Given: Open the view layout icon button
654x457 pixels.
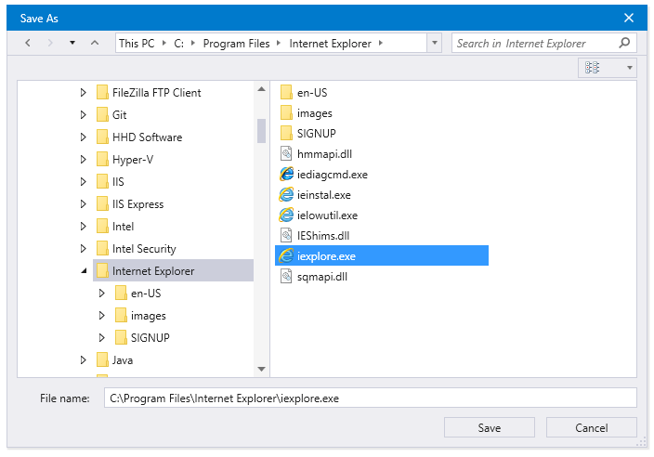Looking at the screenshot, I should point(592,68).
